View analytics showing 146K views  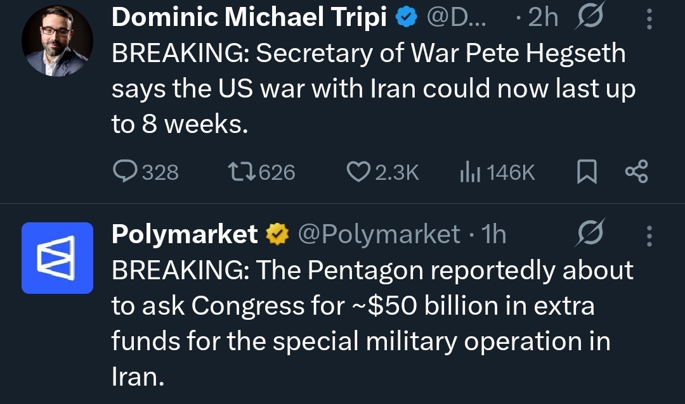coord(469,172)
